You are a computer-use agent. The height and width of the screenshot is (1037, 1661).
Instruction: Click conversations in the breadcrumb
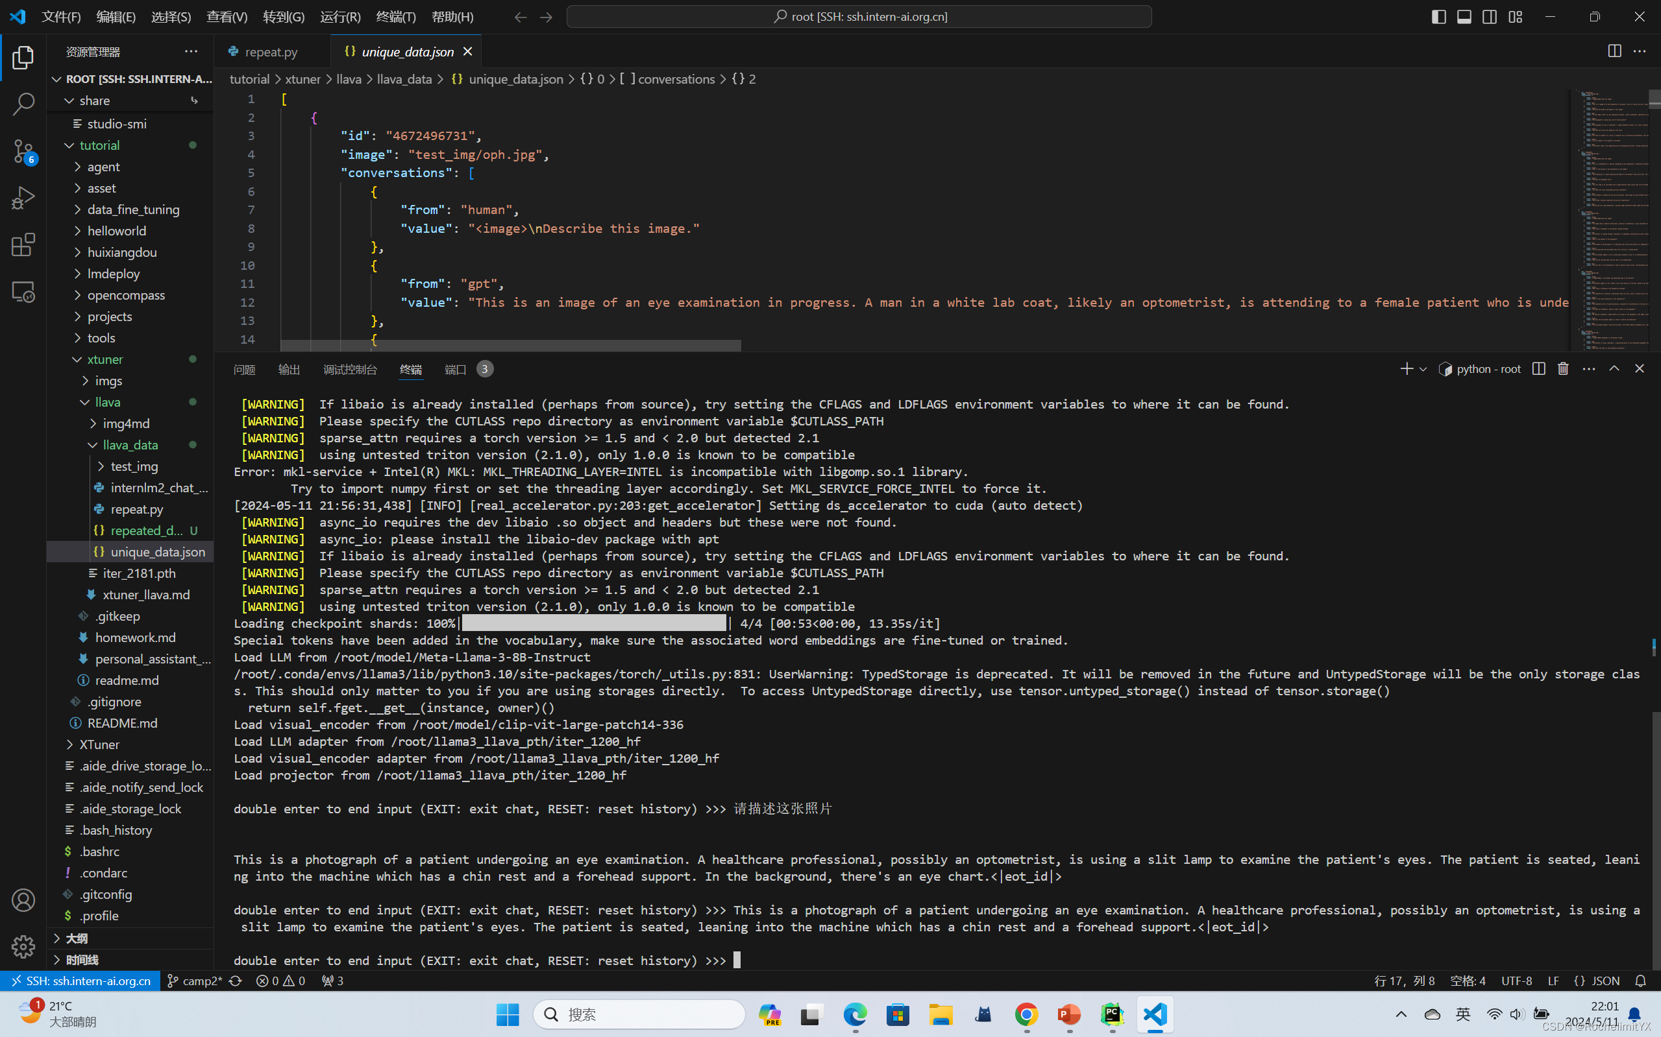[676, 79]
